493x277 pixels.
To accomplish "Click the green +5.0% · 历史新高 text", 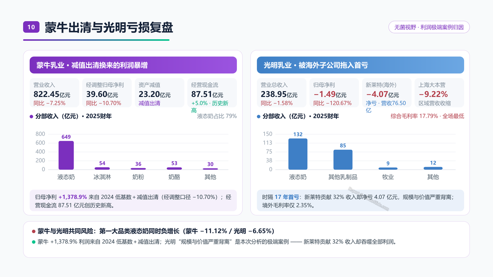I will point(210,107).
